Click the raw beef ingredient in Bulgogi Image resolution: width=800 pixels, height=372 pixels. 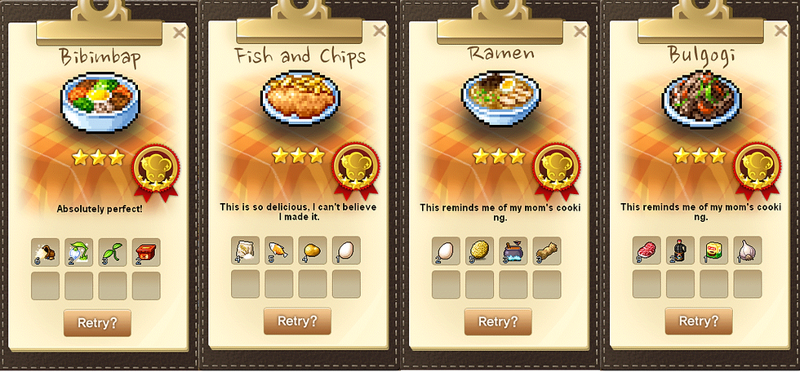point(647,250)
